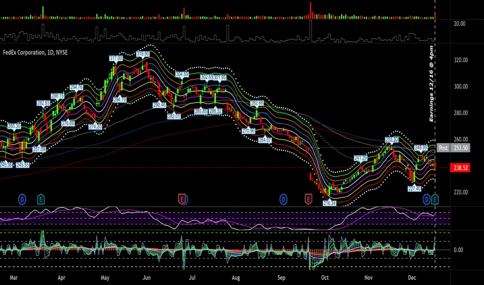Image resolution: width=484 pixels, height=285 pixels.
Task: Click the 227.40 pivot low label
Action: [414, 189]
